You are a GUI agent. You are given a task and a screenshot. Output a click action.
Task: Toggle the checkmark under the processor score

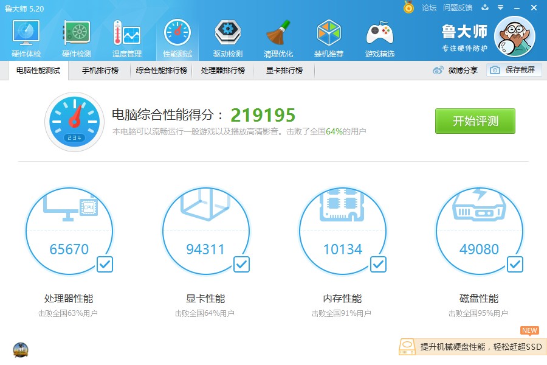pos(105,264)
